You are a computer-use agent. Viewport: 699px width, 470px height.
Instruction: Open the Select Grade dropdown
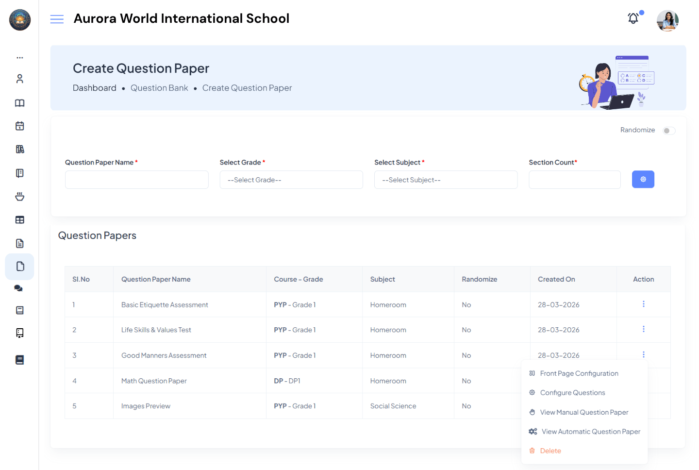pyautogui.click(x=291, y=180)
